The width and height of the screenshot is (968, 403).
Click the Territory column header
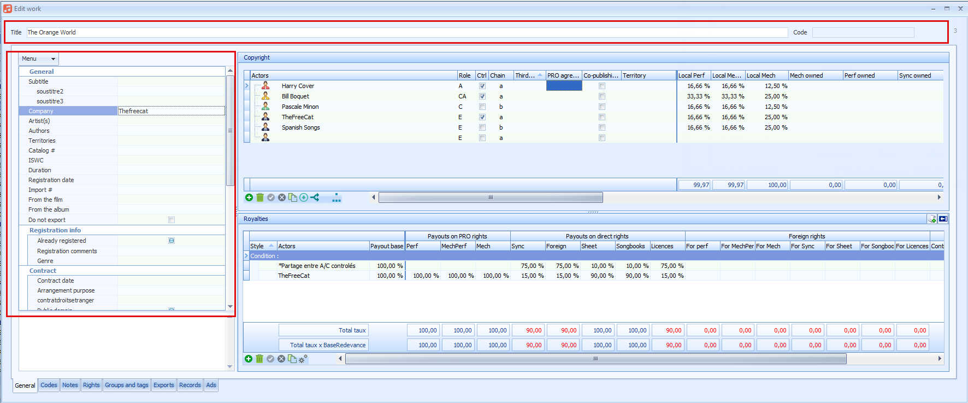[649, 75]
